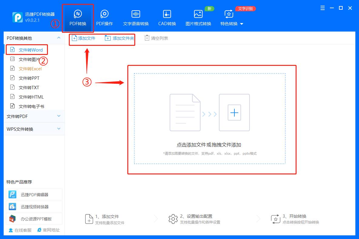The height and width of the screenshot is (239, 359).
Task: Open the hamburger menu at top right
Action: (x=322, y=8)
